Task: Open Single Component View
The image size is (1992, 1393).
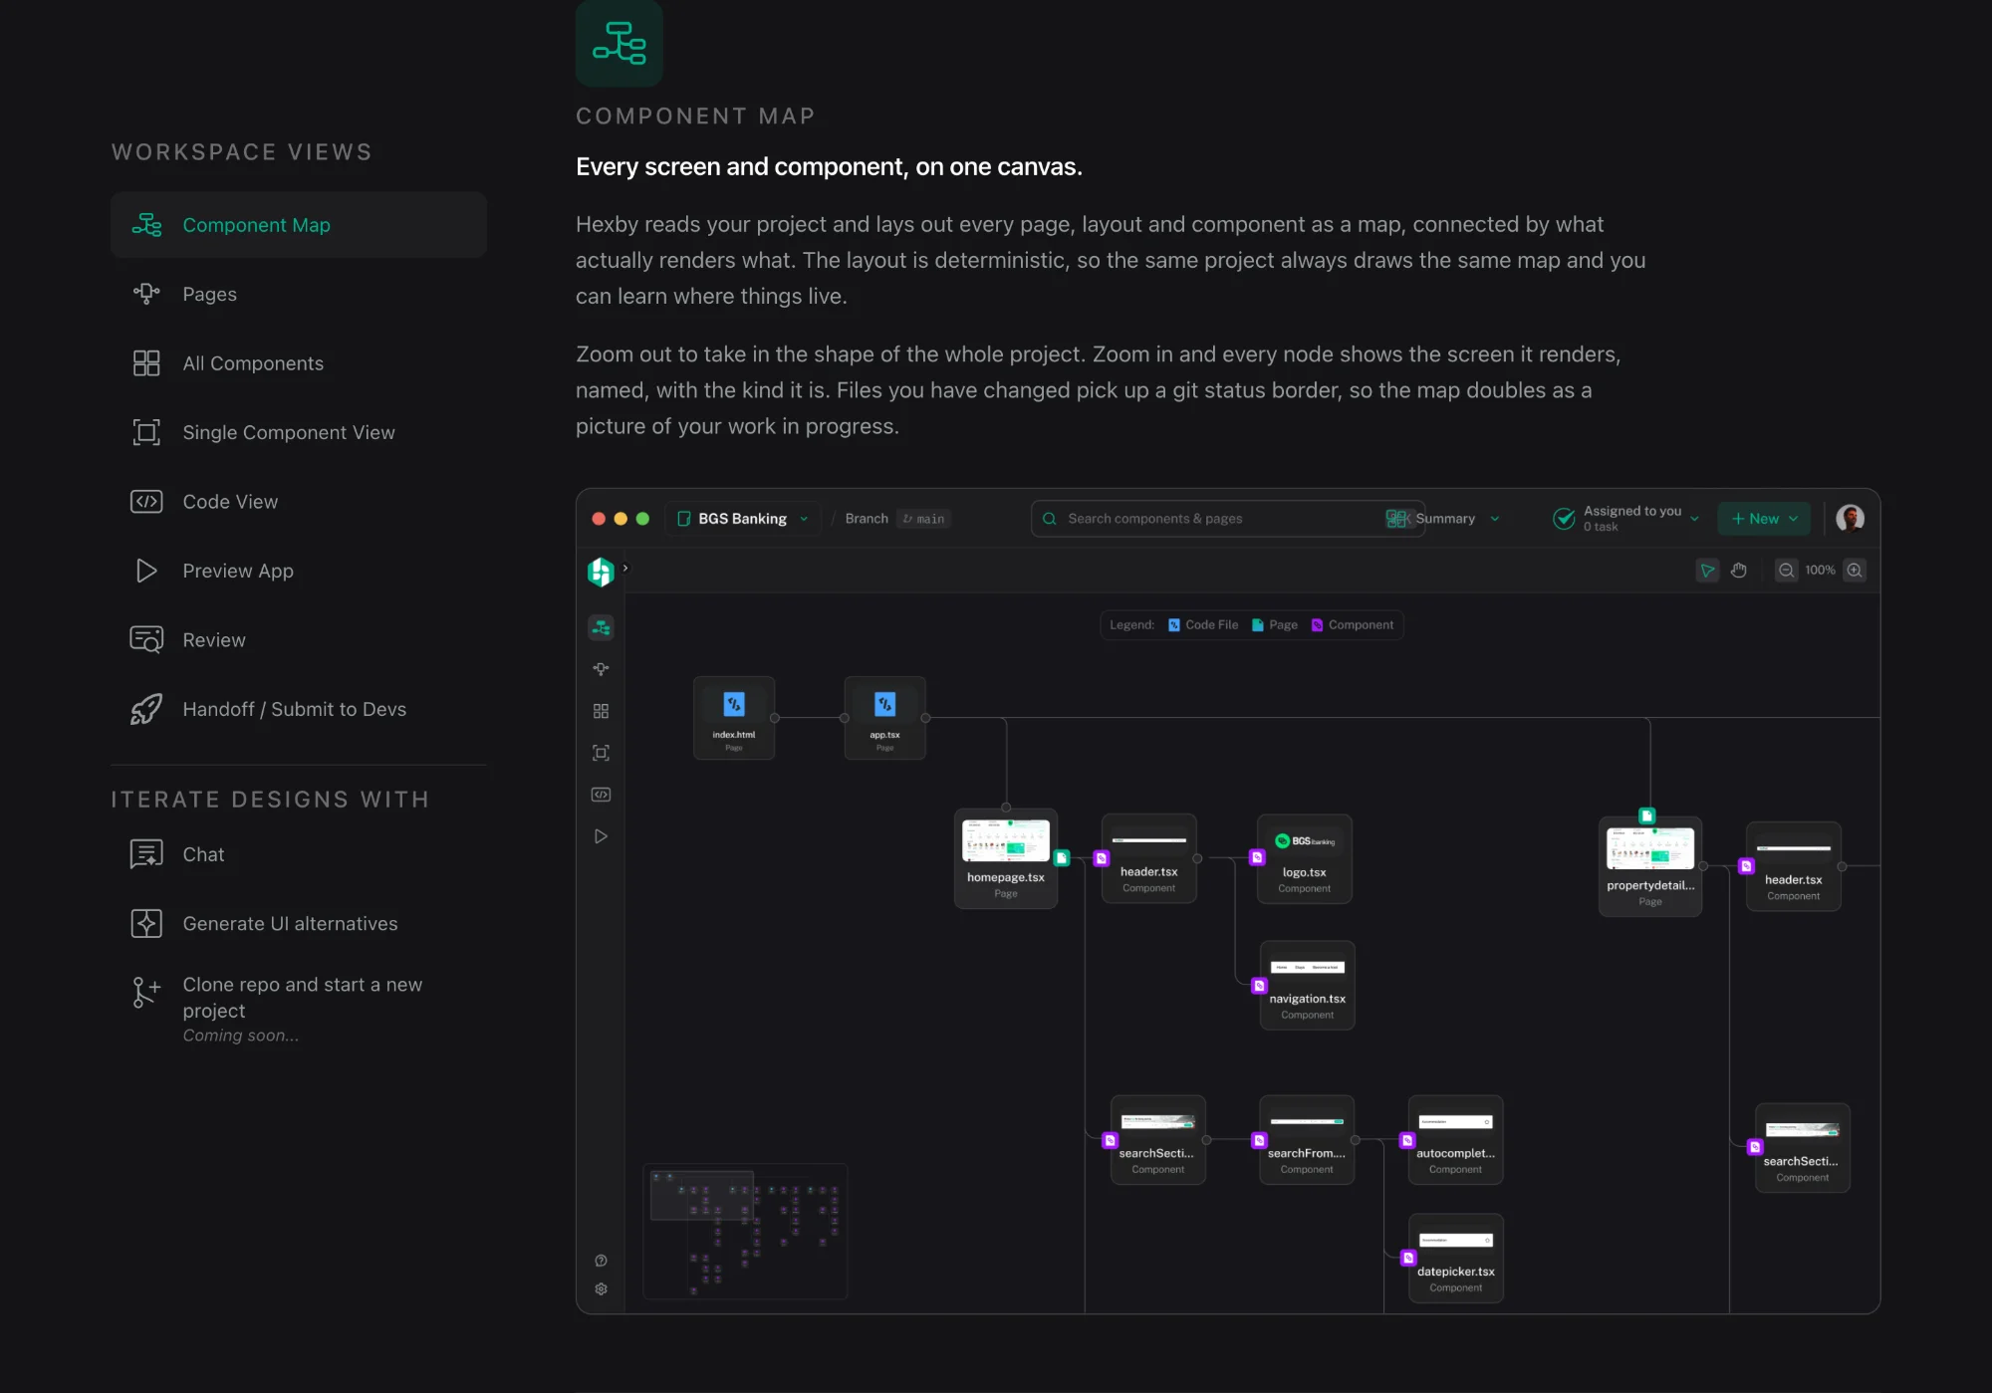Action: (x=298, y=432)
